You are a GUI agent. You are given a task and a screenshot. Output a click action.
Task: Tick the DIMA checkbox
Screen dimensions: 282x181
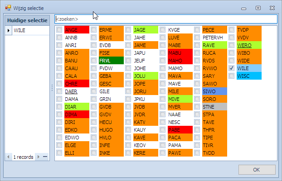[59, 114]
